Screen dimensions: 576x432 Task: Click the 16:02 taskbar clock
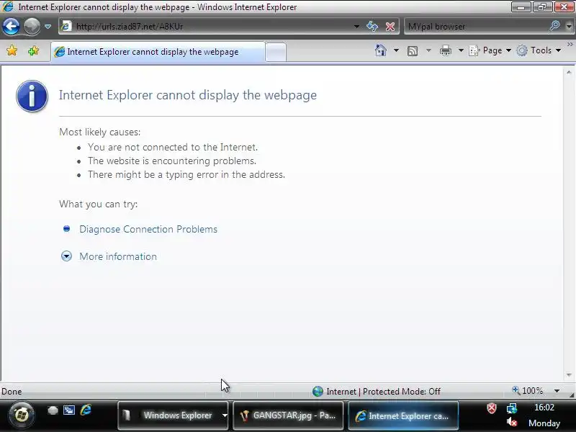[x=544, y=408]
